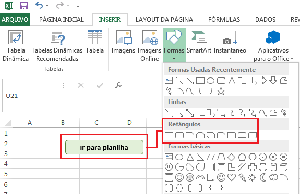Select Double Brace shape in Formas básicas
The width and height of the screenshot is (300, 194).
coord(179,188)
